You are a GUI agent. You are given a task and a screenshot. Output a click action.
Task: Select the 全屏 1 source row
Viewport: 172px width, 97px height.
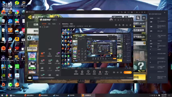50,27
